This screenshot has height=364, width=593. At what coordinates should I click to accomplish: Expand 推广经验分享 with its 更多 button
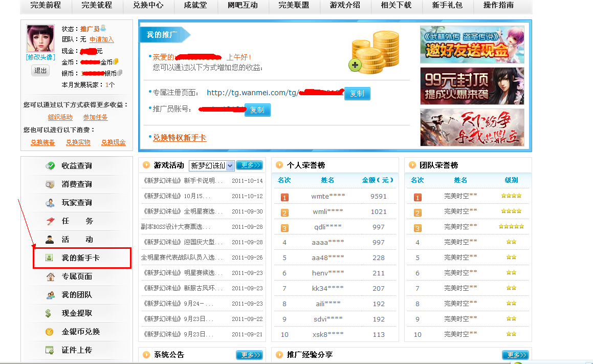[x=515, y=355]
